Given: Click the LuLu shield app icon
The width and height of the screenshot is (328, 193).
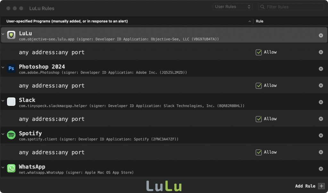Looking at the screenshot, I should click(x=12, y=35).
